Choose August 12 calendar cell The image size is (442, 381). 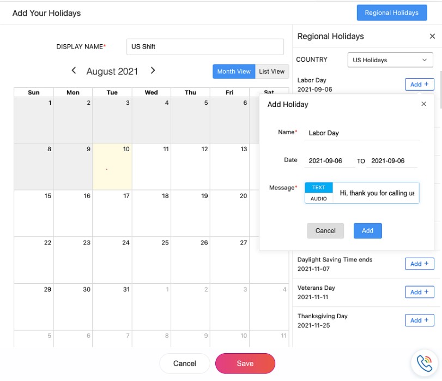(191, 166)
